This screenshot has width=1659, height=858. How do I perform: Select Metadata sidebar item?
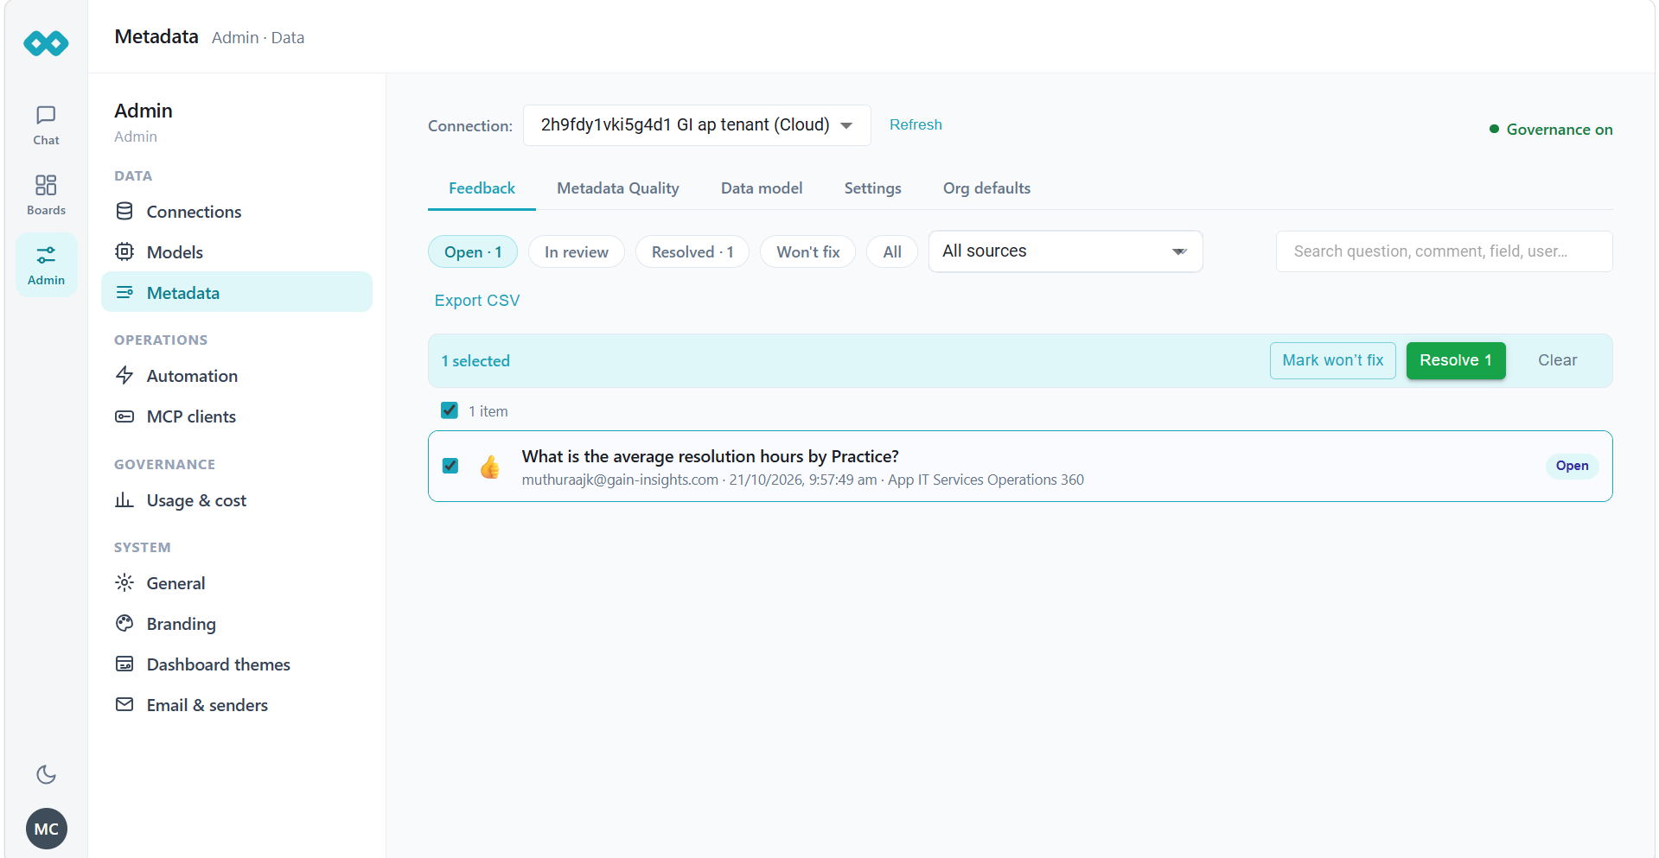click(236, 293)
